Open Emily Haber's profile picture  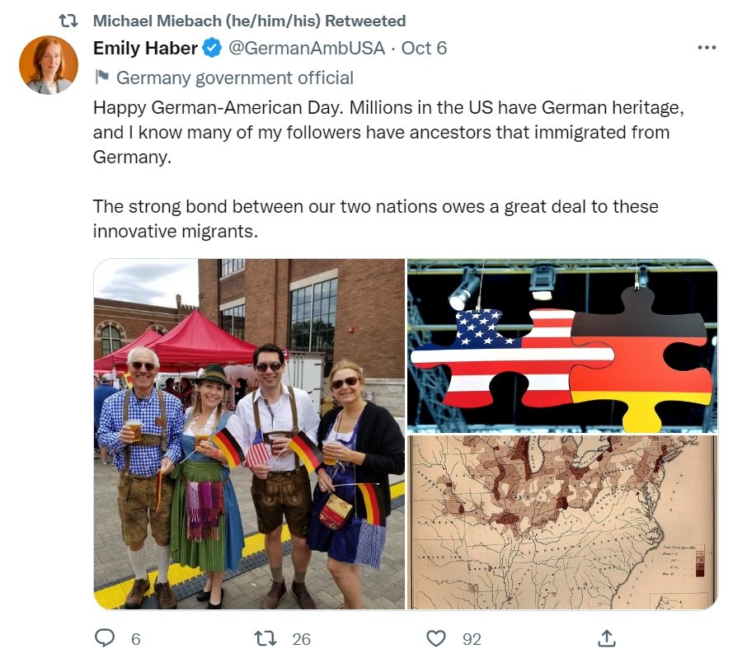(48, 65)
